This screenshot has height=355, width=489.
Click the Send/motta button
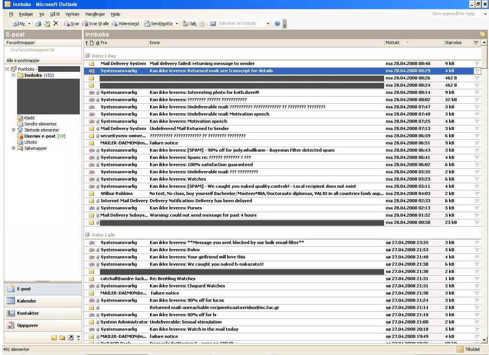[158, 24]
